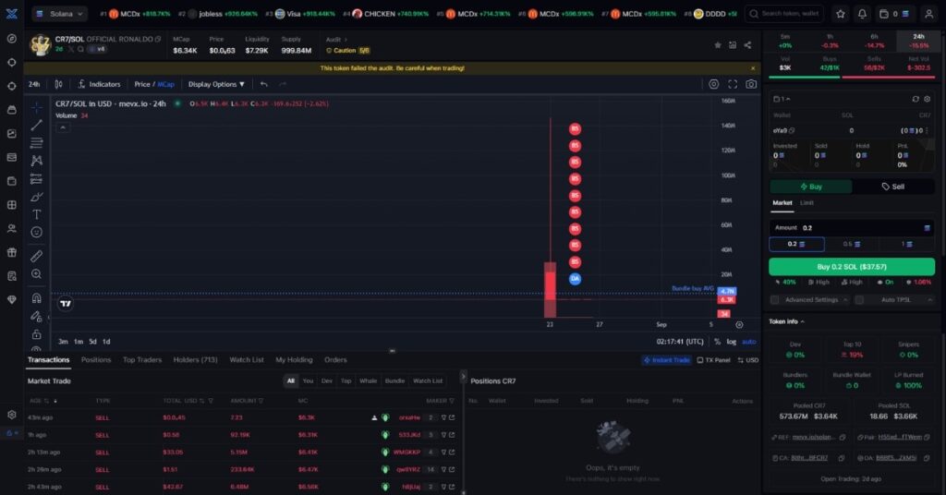
Task: Open the MevX logo home
Action: tap(11, 13)
